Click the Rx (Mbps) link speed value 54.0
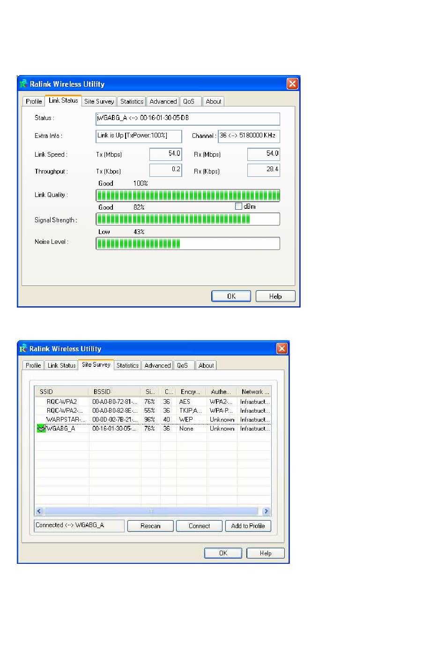The image size is (445, 666). (263, 154)
